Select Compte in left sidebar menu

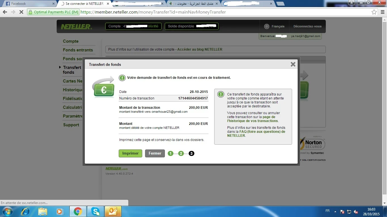pos(71,41)
